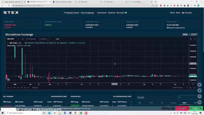
Task: Click the taskbar search box
Action: point(23,113)
